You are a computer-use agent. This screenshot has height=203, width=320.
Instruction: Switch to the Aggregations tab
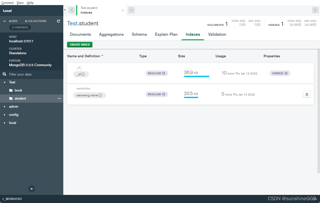pos(111,34)
